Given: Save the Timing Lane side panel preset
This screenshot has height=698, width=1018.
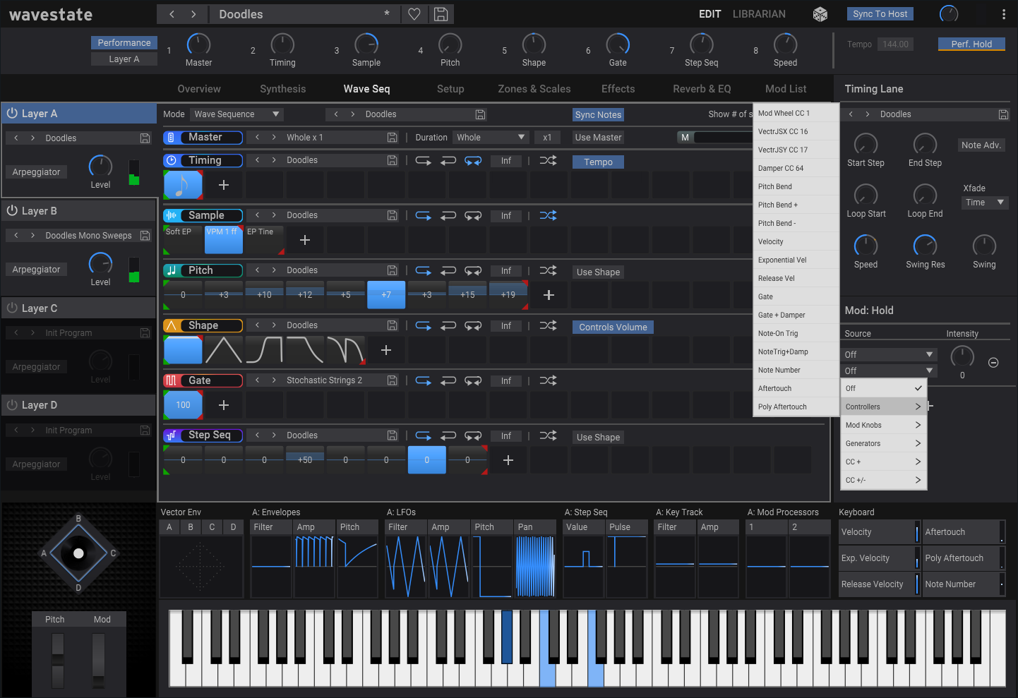Looking at the screenshot, I should (1003, 114).
